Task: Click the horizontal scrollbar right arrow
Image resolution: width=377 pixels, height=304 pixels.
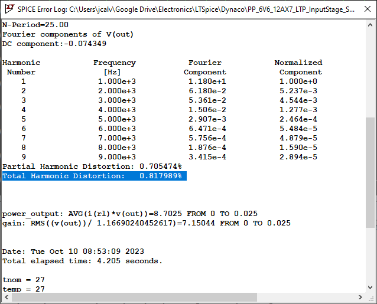Action: pyautogui.click(x=360, y=298)
